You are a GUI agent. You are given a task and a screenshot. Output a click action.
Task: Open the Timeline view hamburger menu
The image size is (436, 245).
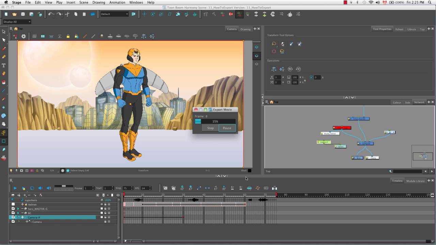[11, 181]
